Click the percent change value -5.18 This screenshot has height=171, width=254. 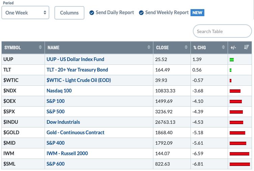[198, 133]
